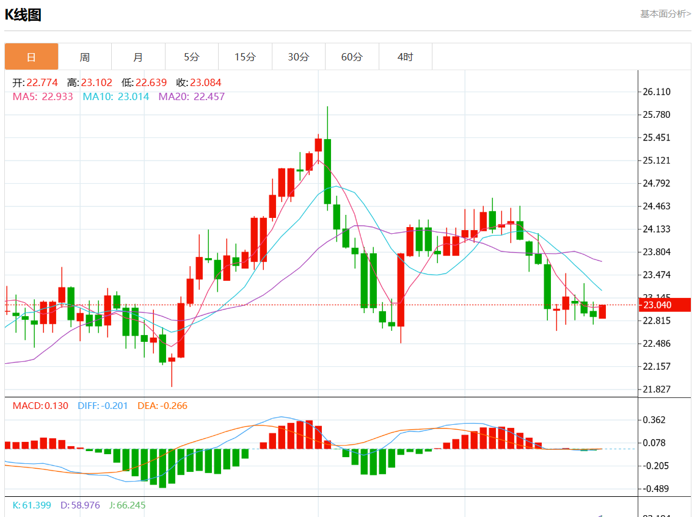The image size is (700, 517).
Task: Click the MA5: 22.933 label
Action: (42, 97)
